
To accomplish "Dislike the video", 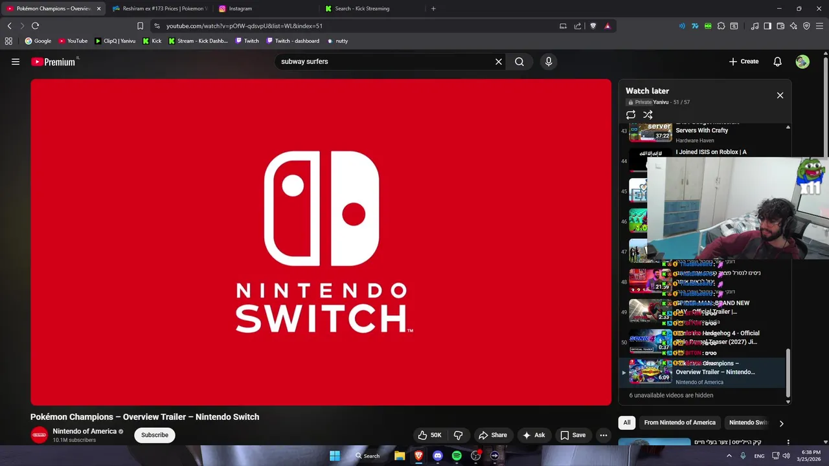I will [458, 435].
